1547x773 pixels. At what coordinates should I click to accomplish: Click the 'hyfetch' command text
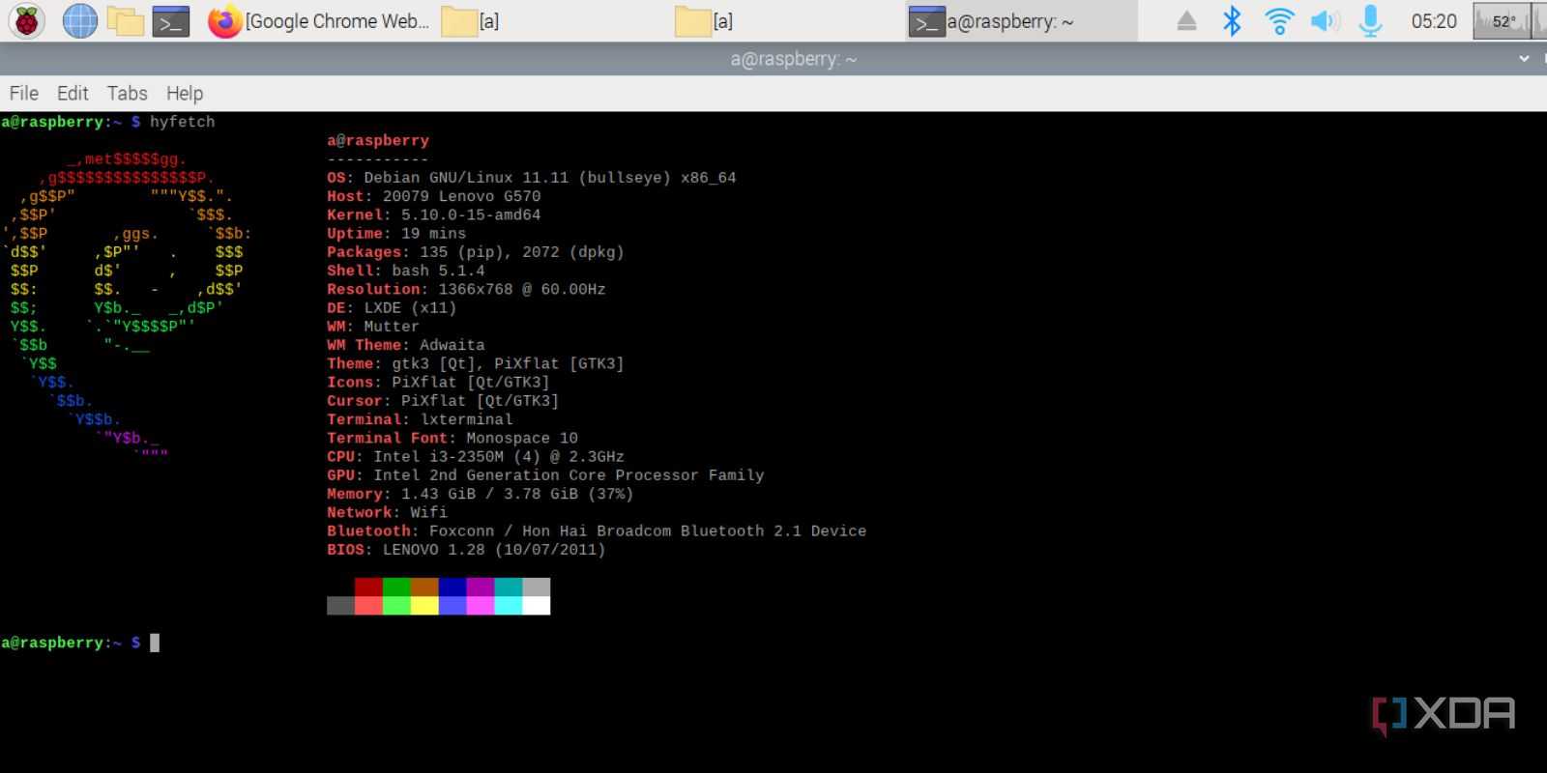click(182, 122)
